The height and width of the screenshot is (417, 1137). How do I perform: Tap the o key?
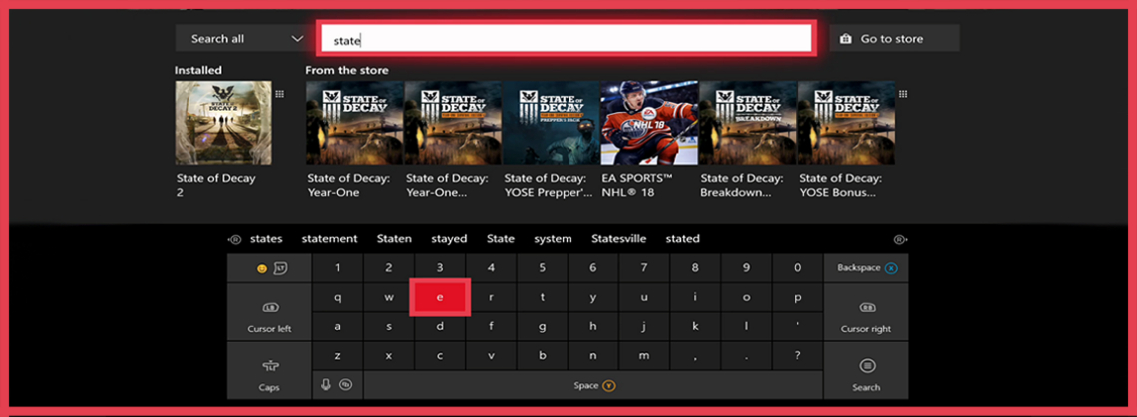[x=746, y=297]
